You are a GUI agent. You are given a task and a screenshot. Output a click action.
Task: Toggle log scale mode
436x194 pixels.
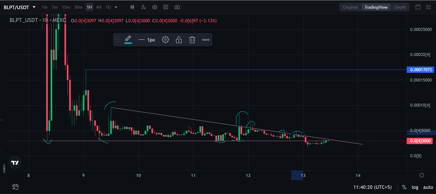(415, 187)
